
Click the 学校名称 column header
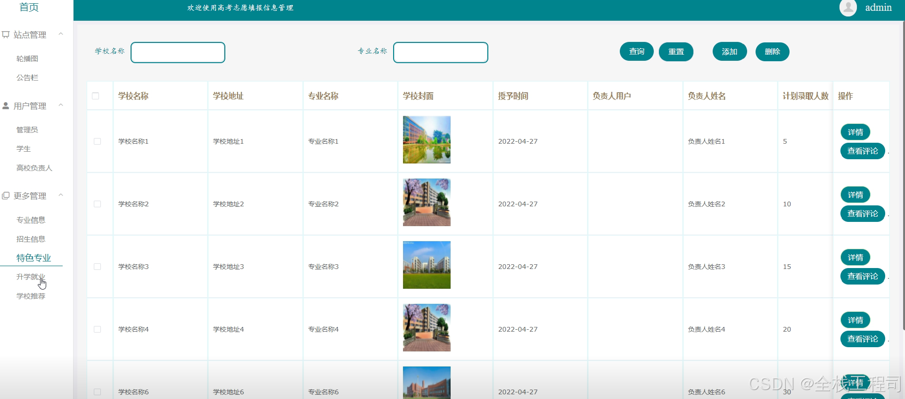point(133,96)
